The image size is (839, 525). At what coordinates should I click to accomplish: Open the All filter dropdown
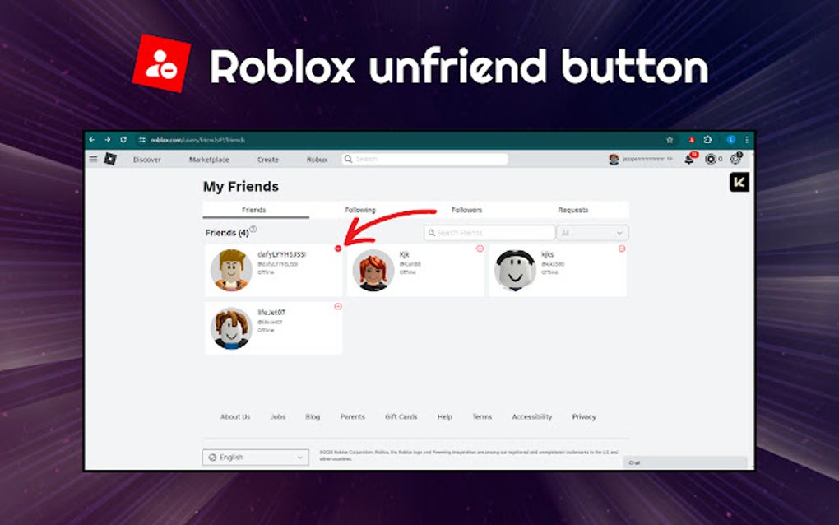(591, 232)
